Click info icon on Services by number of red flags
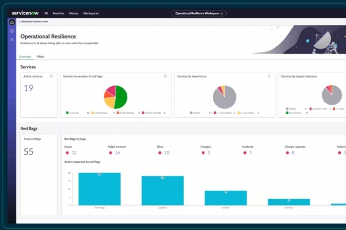This screenshot has width=346, height=230. [x=166, y=76]
